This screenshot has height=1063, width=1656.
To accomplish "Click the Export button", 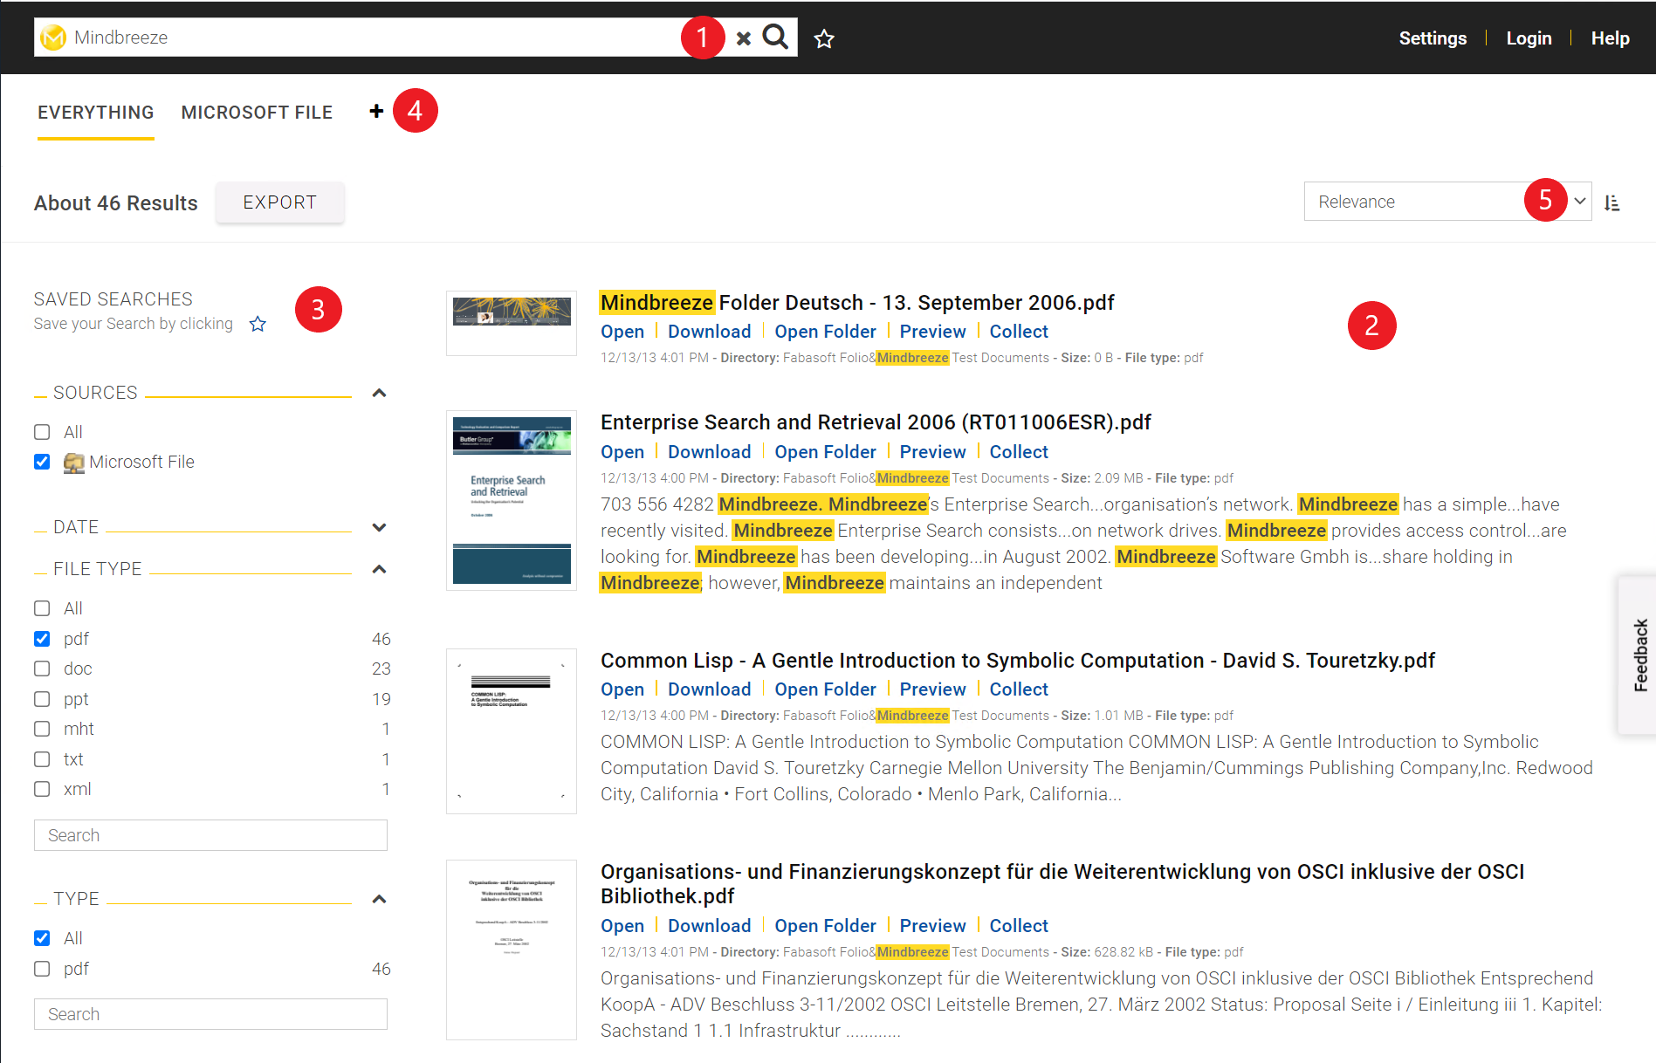I will [279, 202].
